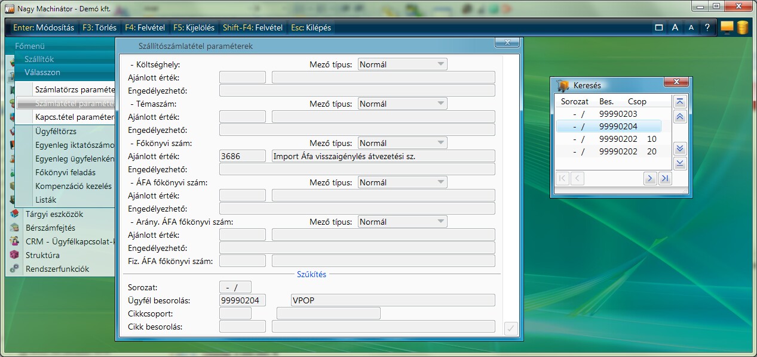The image size is (757, 357).
Task: Select Számlatörzs paraméterek menu item
Action: pos(74,89)
